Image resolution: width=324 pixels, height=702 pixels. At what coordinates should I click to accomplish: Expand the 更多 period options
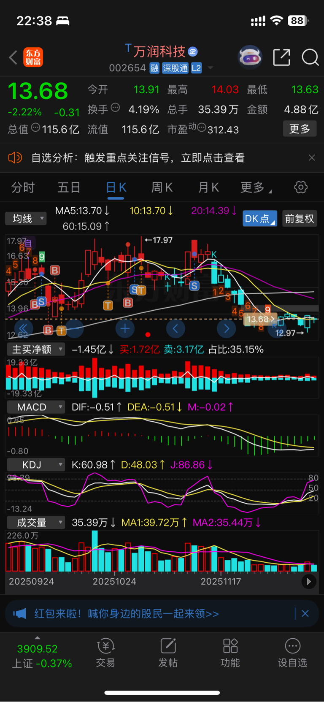coord(256,187)
